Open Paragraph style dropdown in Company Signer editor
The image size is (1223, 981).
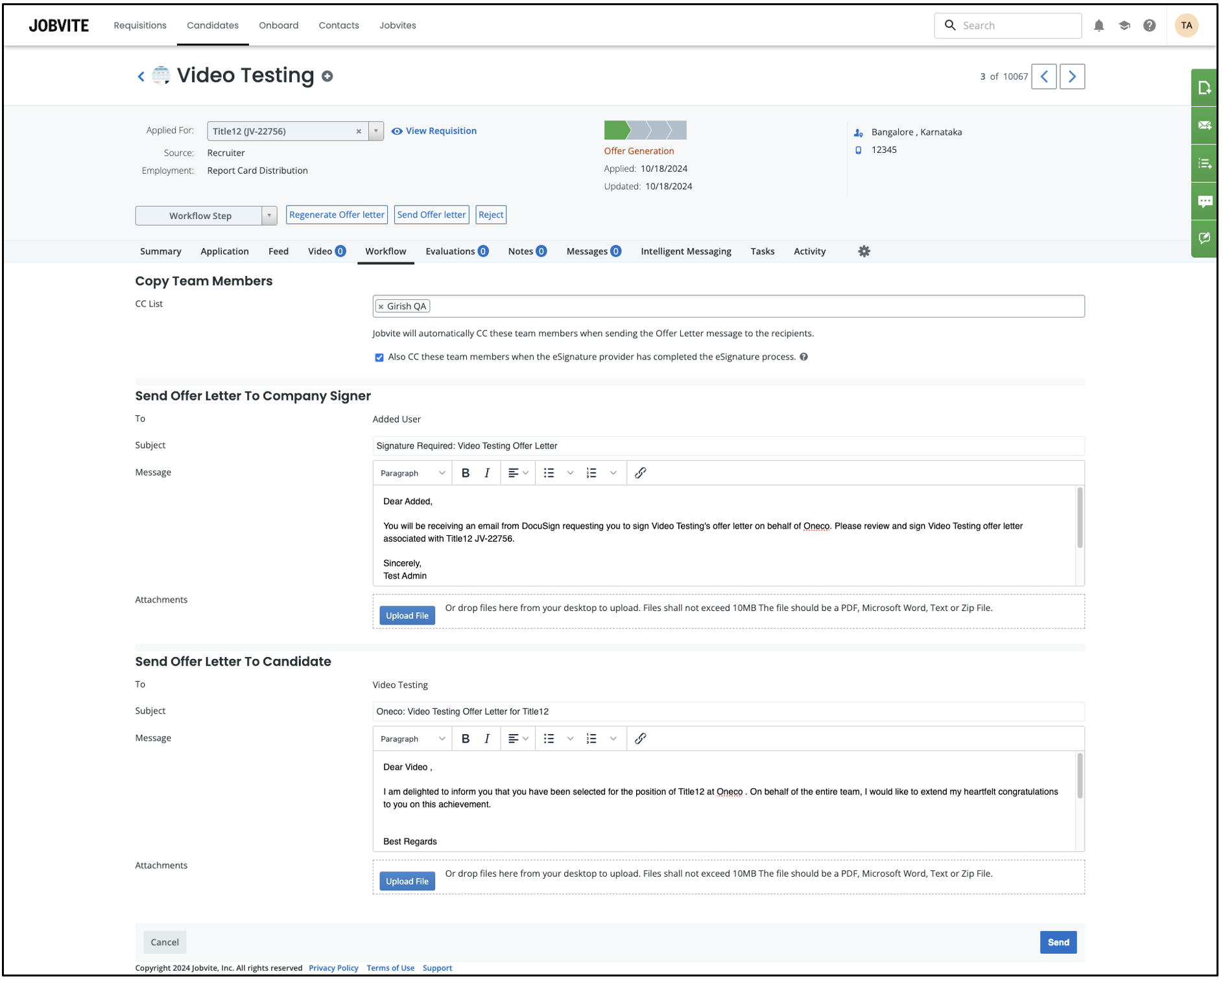pos(412,473)
